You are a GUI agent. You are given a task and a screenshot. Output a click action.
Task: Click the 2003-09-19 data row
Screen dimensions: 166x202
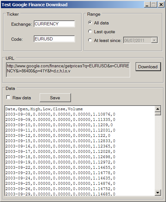[60, 162]
